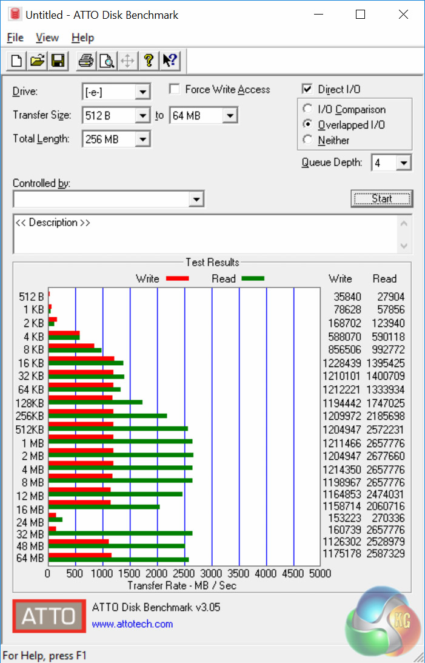Click the Description scrollbar down arrow

(404, 246)
